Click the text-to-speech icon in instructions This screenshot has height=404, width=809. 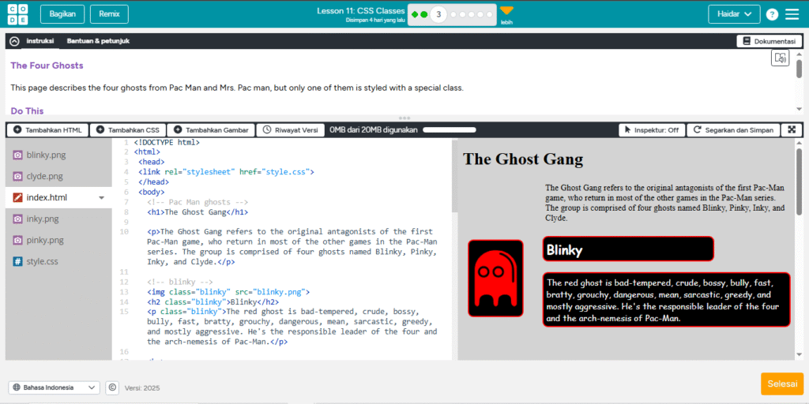(780, 58)
